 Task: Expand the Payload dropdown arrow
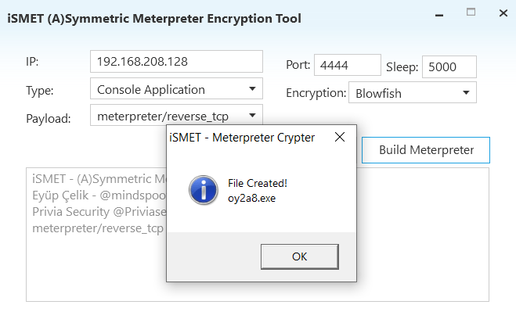click(x=252, y=116)
